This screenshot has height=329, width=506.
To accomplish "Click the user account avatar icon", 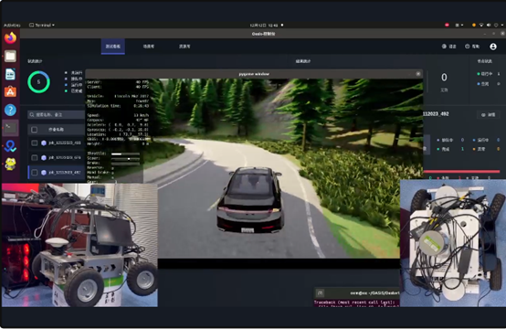I will point(493,47).
